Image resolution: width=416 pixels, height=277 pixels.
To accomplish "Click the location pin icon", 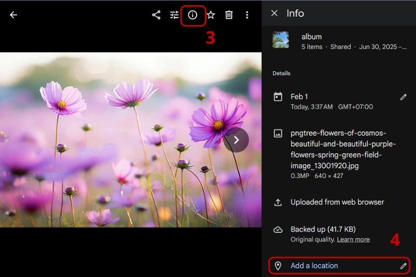I will [x=278, y=266].
